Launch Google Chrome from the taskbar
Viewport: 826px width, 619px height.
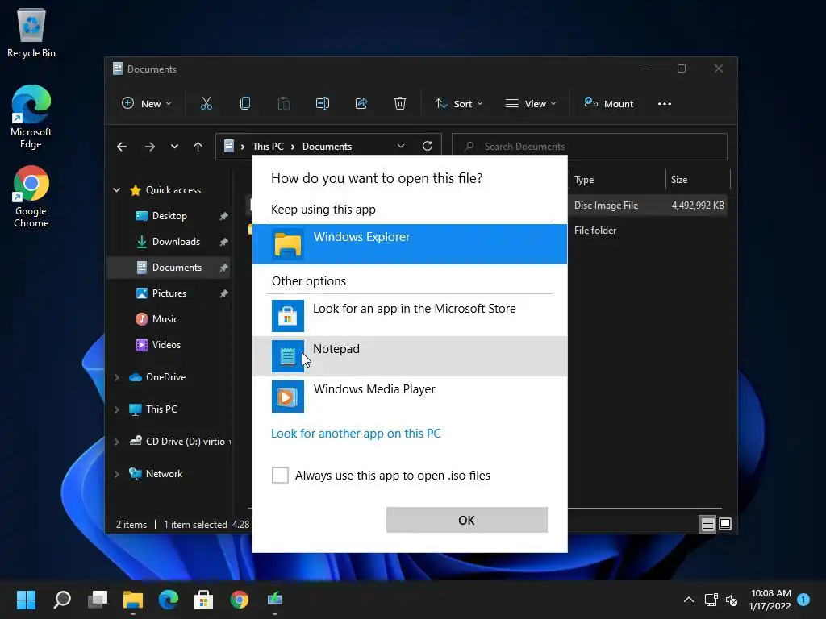pos(239,600)
